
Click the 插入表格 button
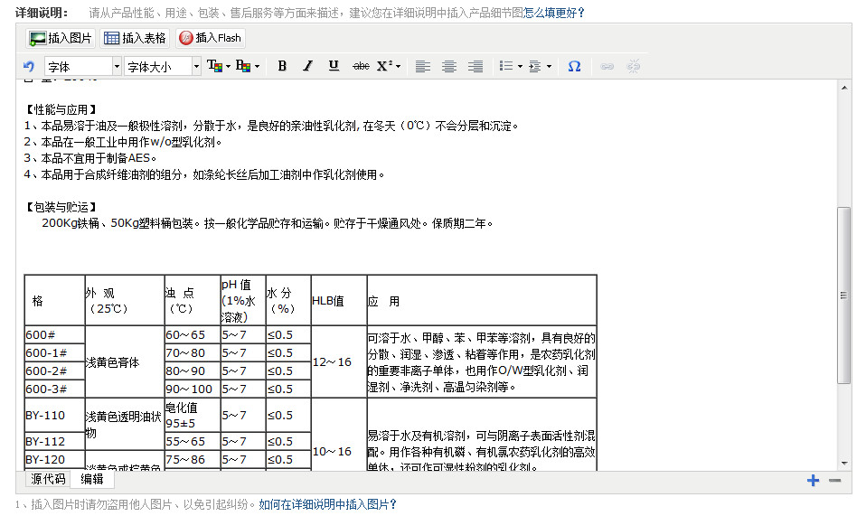(x=135, y=38)
